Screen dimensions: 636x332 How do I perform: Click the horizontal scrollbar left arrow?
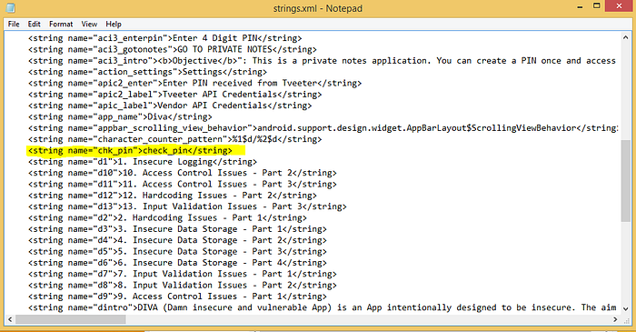pos(10,320)
